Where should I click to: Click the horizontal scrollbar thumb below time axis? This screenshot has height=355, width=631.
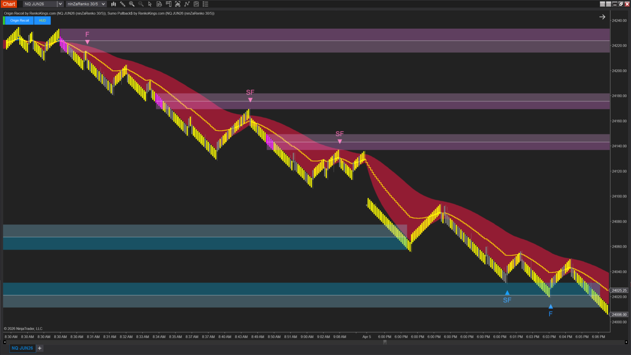coord(385,342)
